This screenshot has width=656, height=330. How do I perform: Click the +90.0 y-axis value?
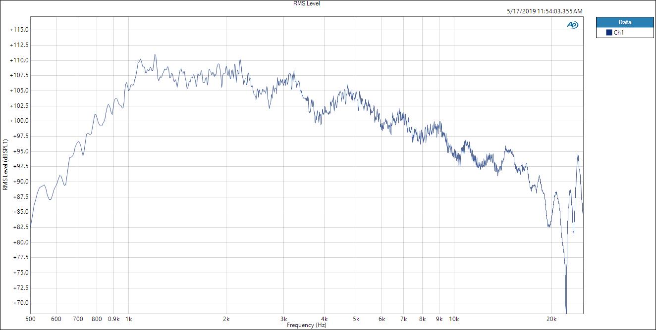(21, 182)
